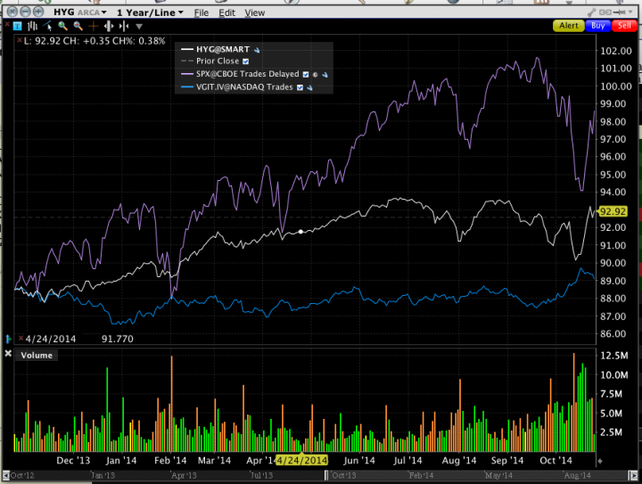The image size is (642, 484).
Task: Open the toolbar overflow triangle menu
Action: point(139,27)
